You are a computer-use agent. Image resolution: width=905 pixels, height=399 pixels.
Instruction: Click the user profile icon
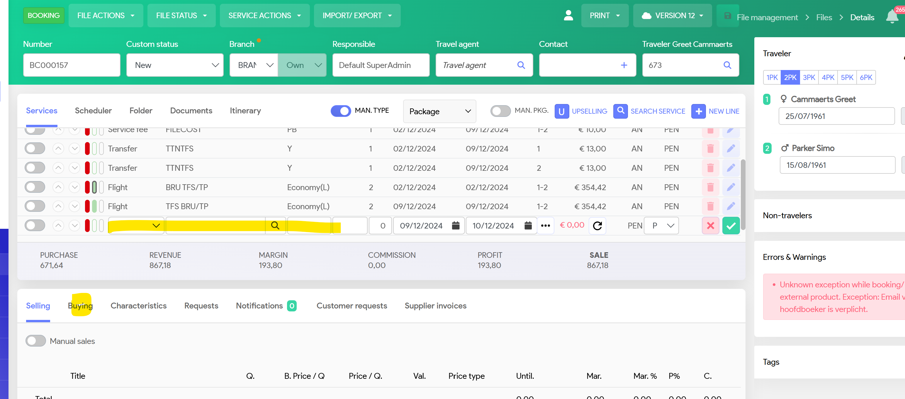[x=568, y=16]
